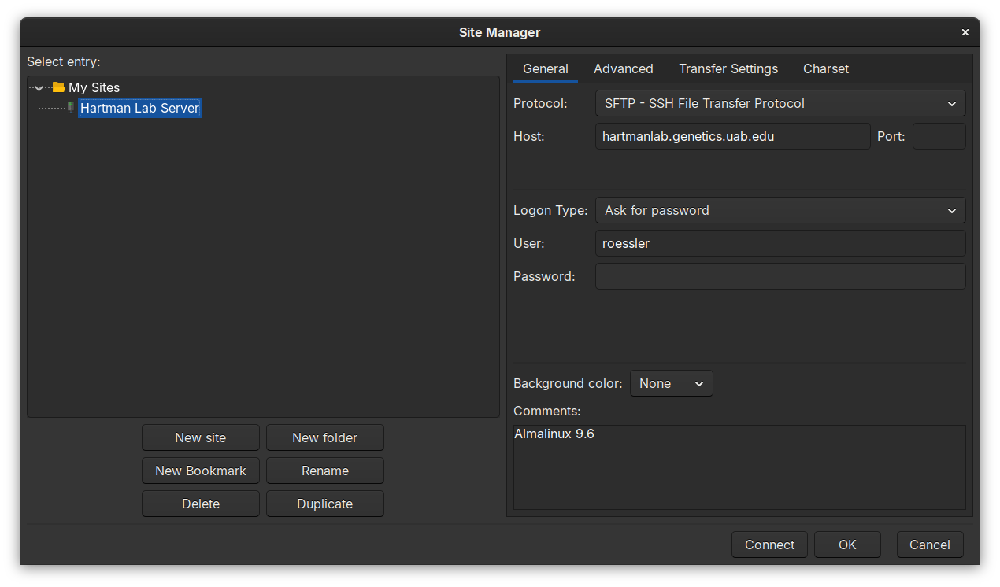Open the Logon Type dropdown
Screen dimensions: 1000x587
pyautogui.click(x=780, y=210)
